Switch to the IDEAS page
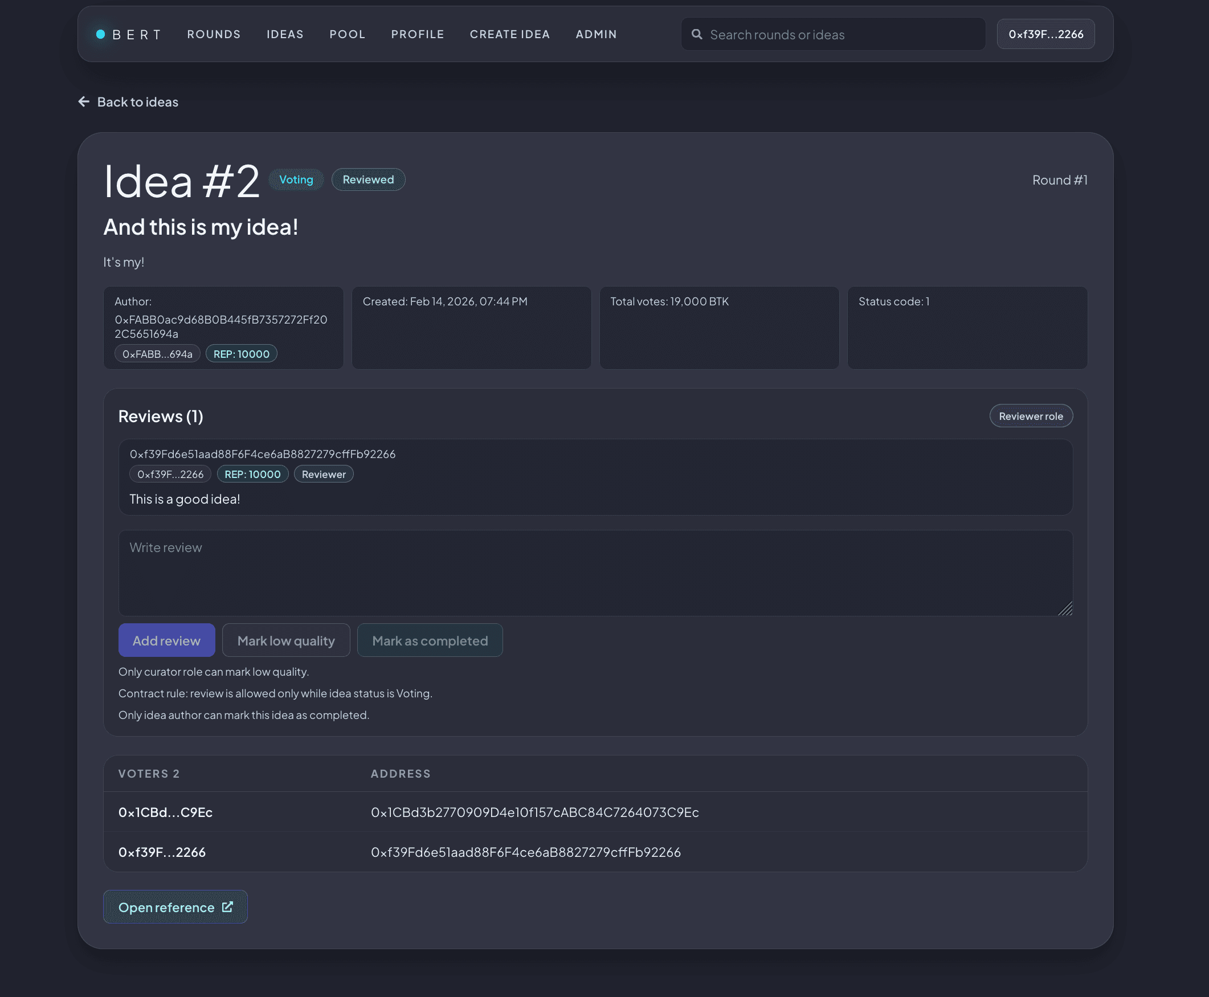1209x997 pixels. pos(284,34)
